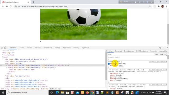This screenshot has height=95, width=169.
Task: Expand the background shorthand property
Action: pyautogui.click(x=120, y=74)
